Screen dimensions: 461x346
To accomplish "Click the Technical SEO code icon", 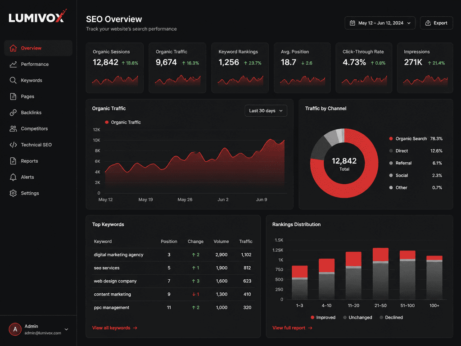I will 13,145.
